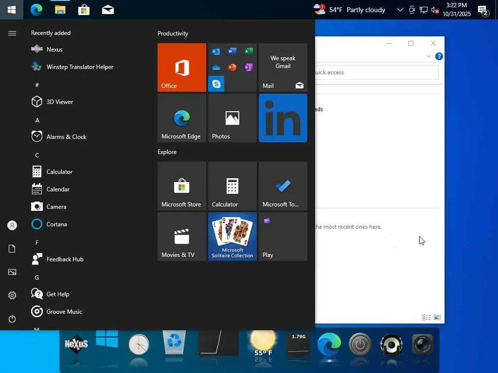Viewport: 498px width, 373px height.
Task: Open Pictures from Start sidebar
Action: pyautogui.click(x=12, y=272)
